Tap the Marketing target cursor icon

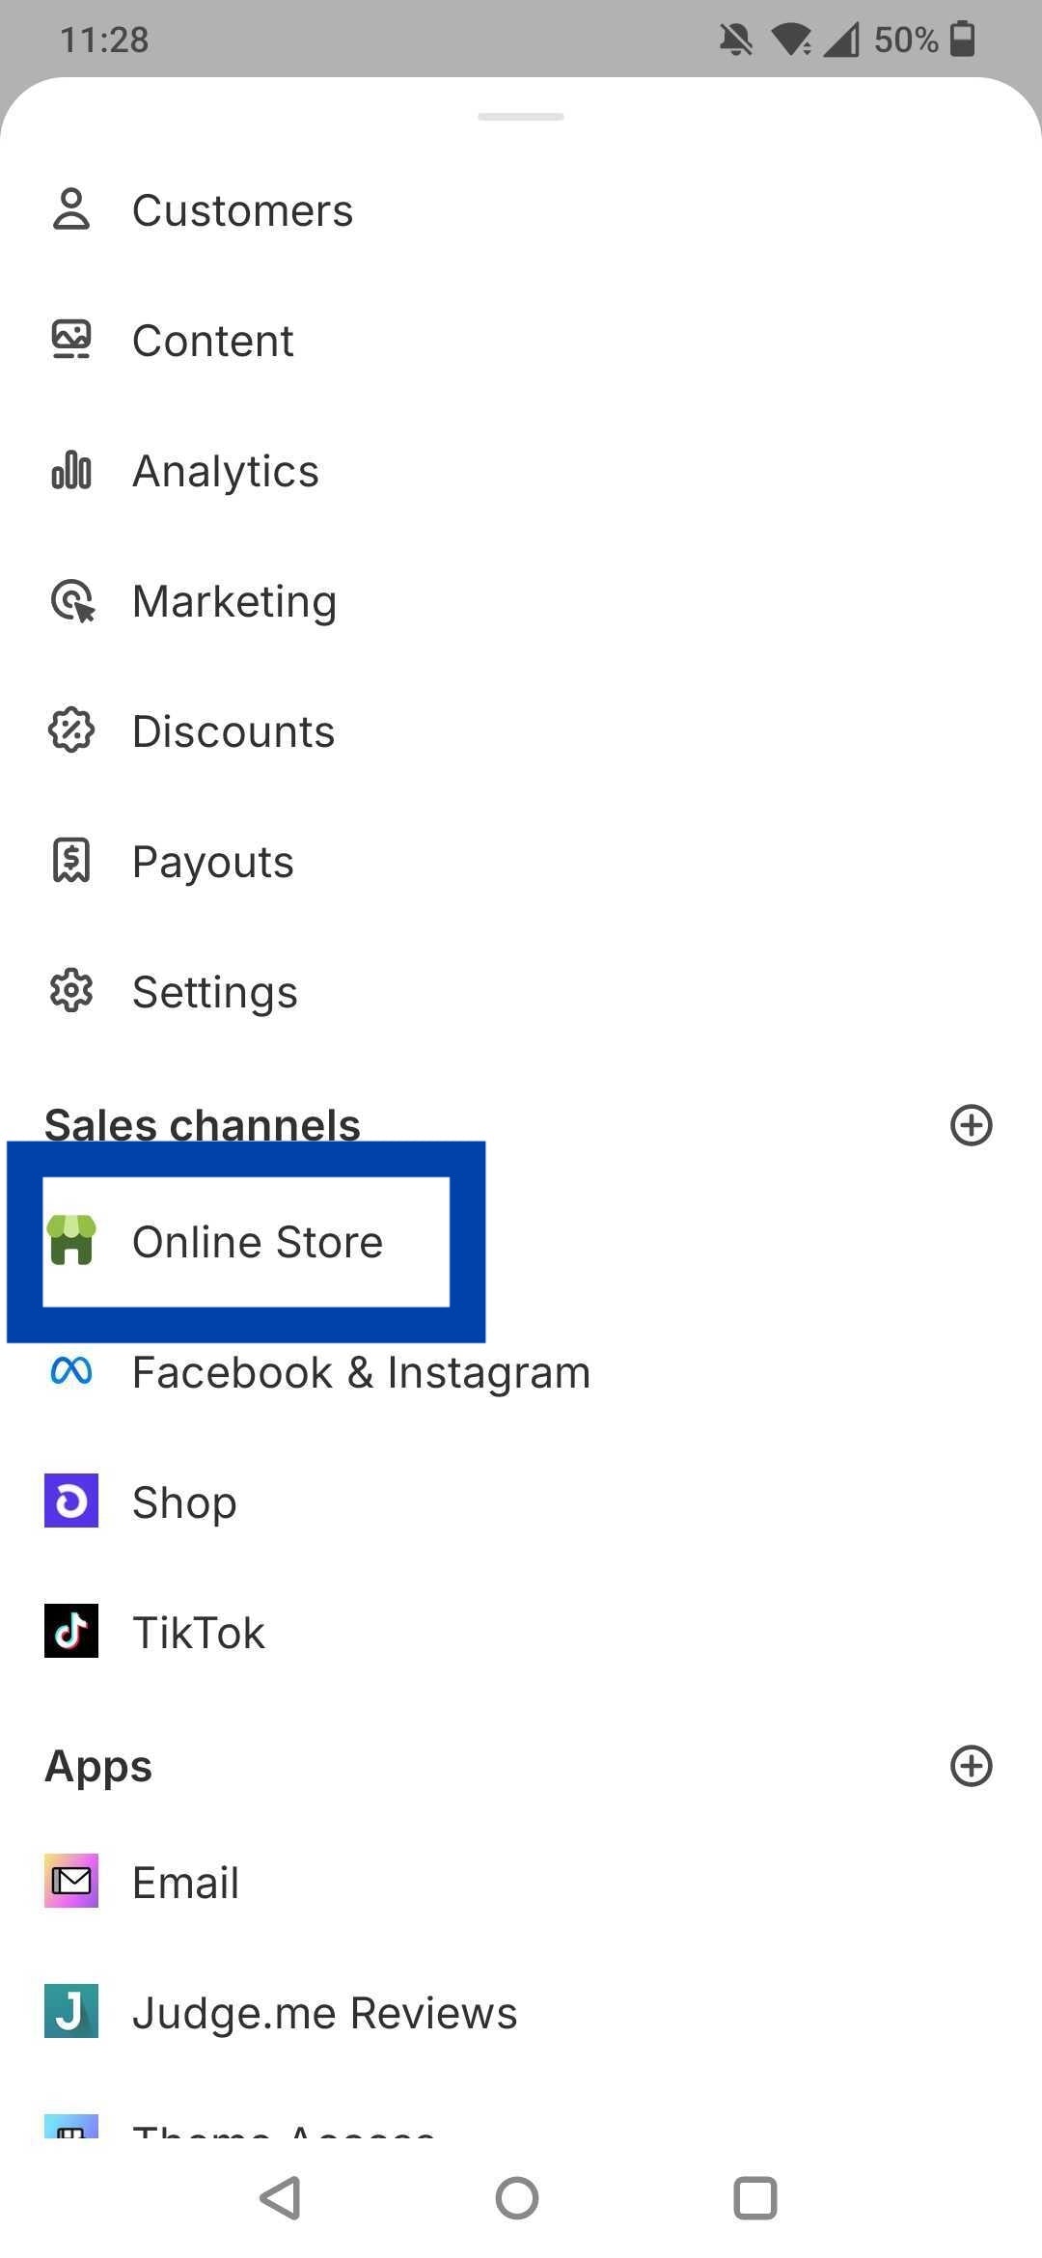click(72, 601)
